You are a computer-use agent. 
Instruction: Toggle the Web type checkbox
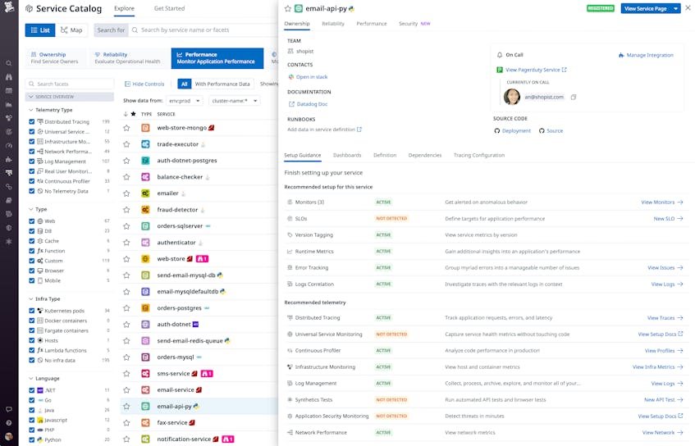coord(31,221)
